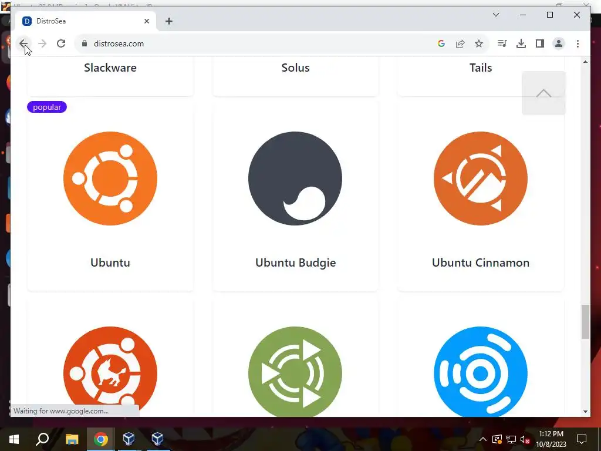601x451 pixels.
Task: Select the Tails card title
Action: pos(481,68)
